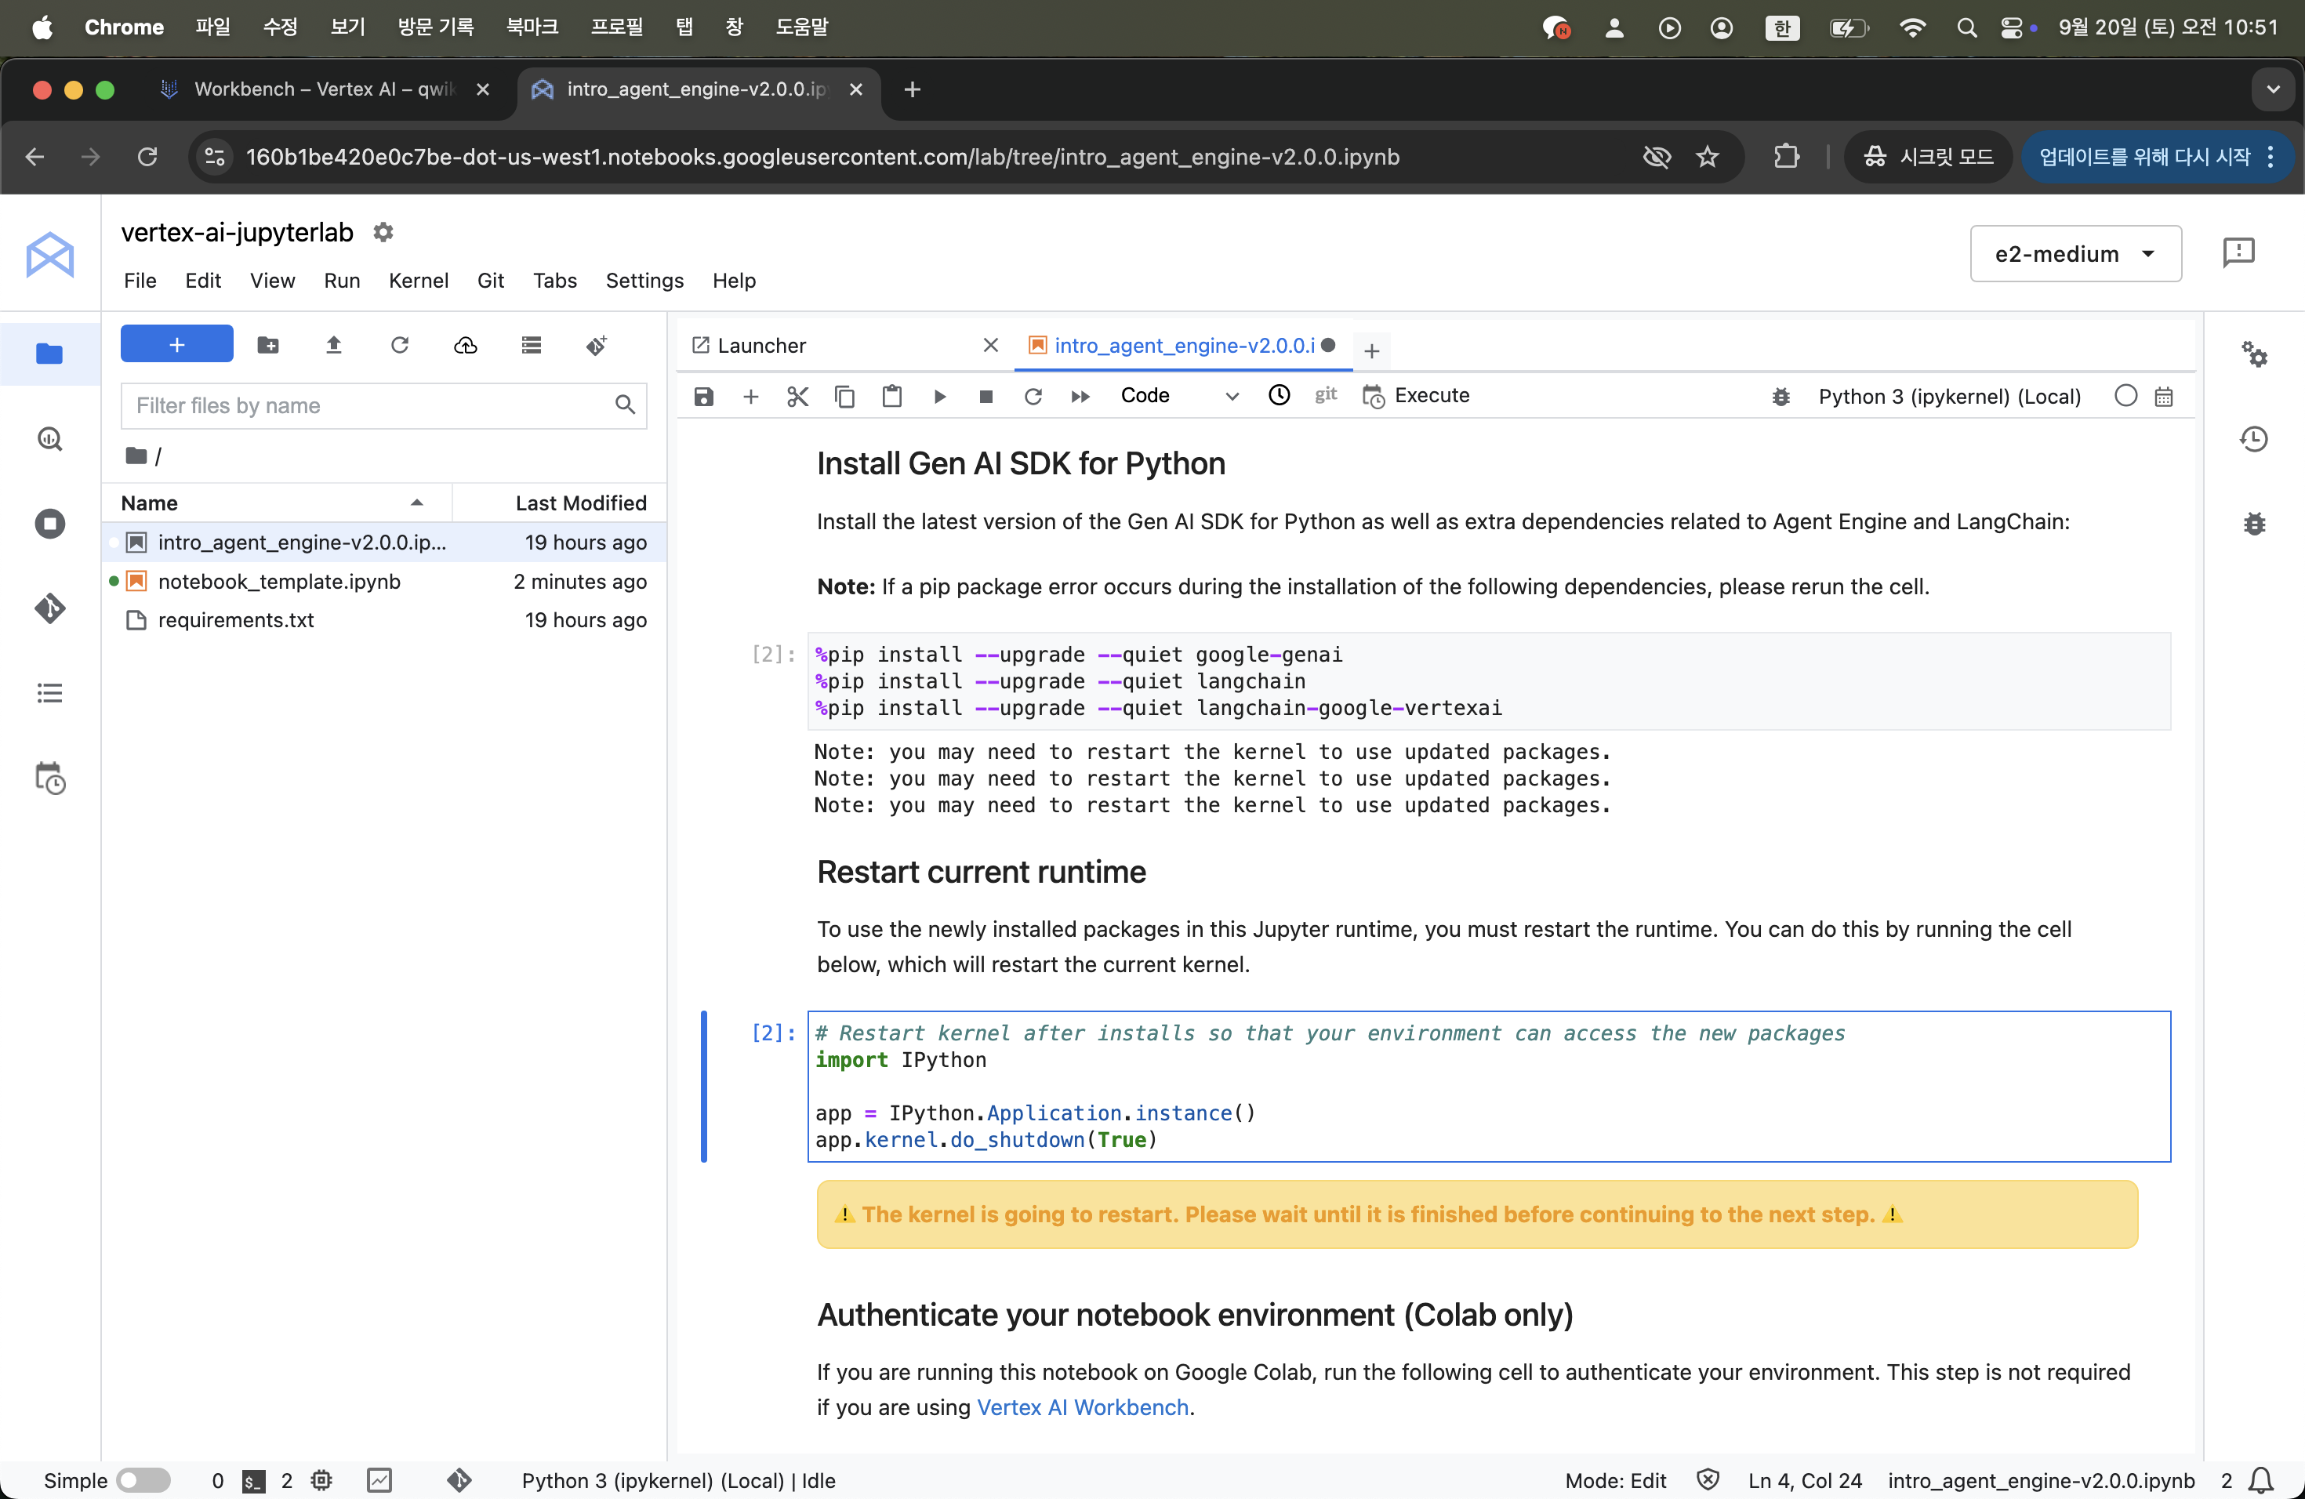Upload files with the upload arrow icon
The height and width of the screenshot is (1499, 2305).
click(333, 345)
